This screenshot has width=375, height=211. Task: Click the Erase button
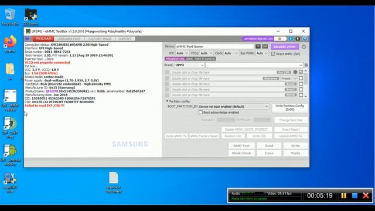(x=269, y=153)
